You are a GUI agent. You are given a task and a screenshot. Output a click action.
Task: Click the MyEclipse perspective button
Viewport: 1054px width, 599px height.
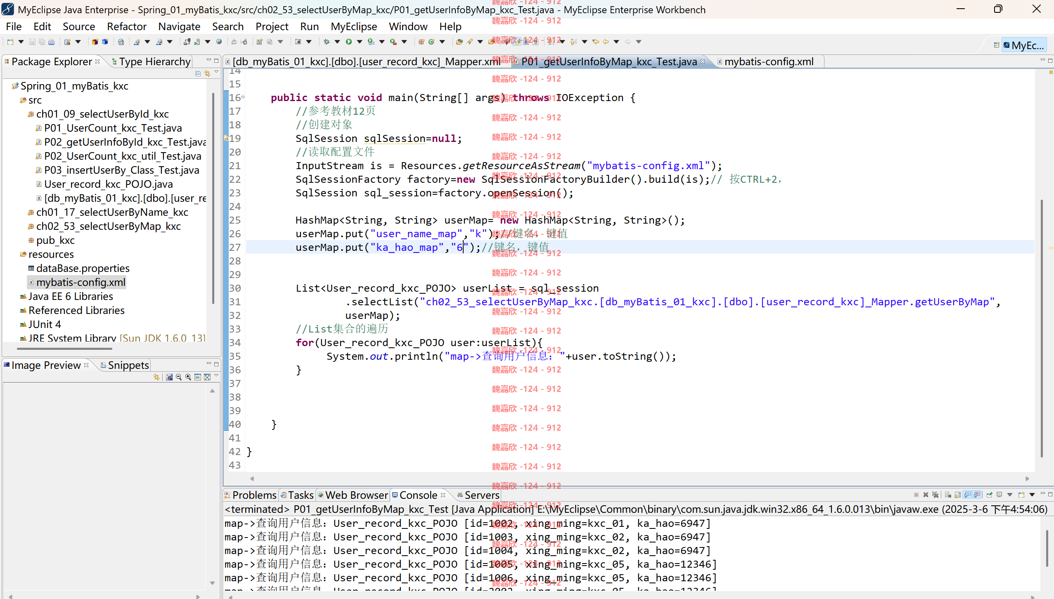1024,45
